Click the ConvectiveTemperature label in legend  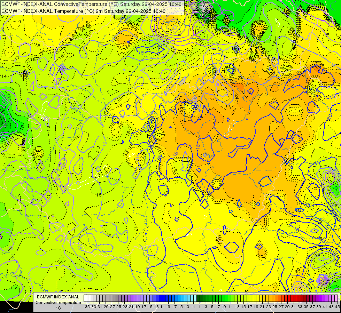pyautogui.click(x=58, y=302)
